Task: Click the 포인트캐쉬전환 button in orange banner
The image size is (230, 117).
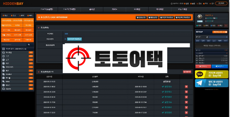Action: (167, 18)
